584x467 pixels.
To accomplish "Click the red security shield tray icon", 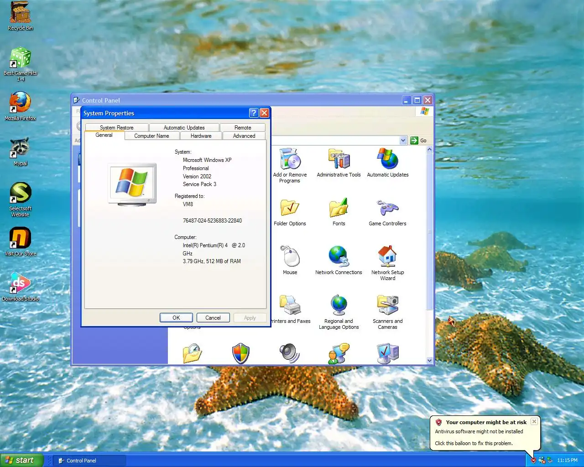I will (x=533, y=460).
